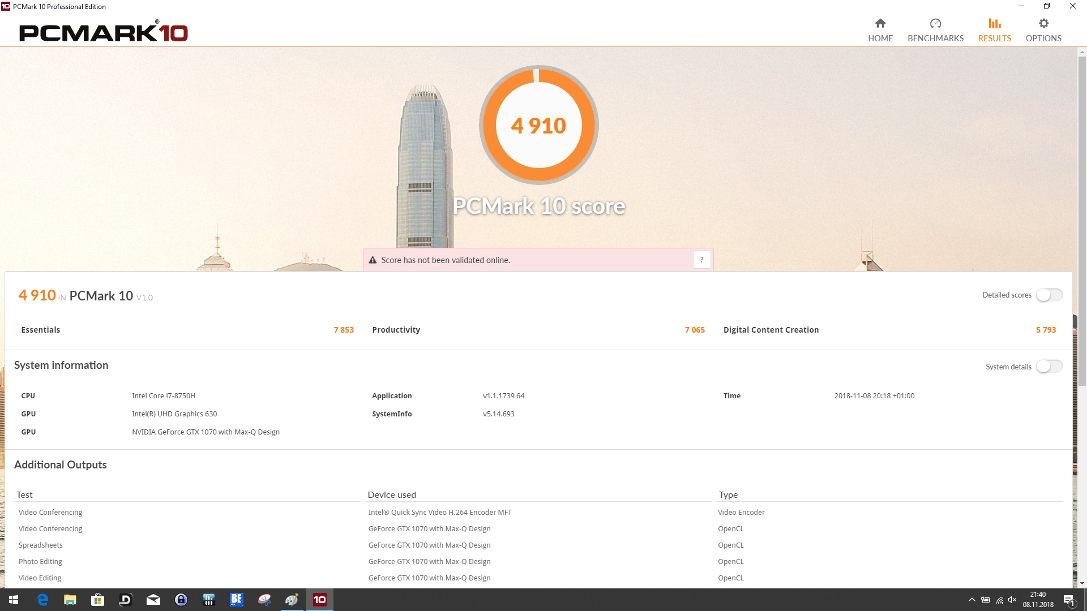Click the Essentials score 7 853

[344, 330]
